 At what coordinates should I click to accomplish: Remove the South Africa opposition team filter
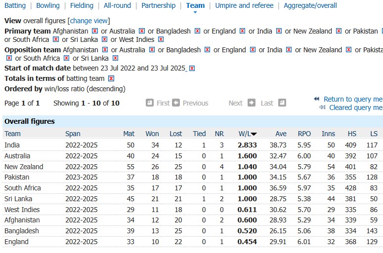click(66, 58)
